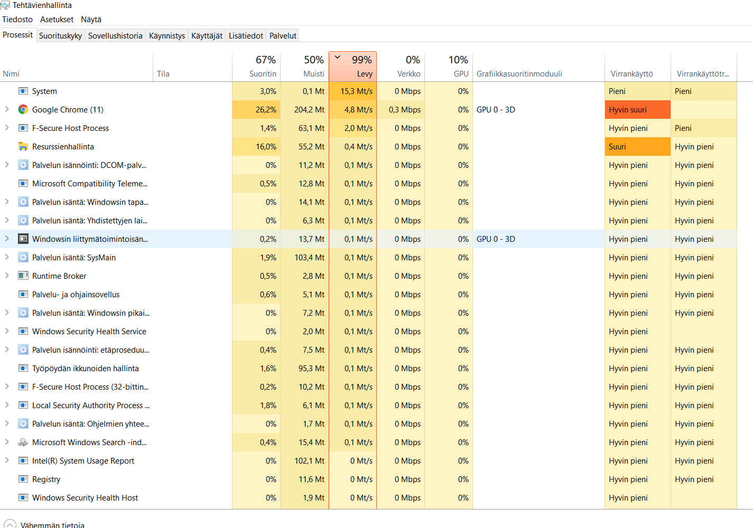Sort by the Verkko column header
The image size is (753, 528).
[x=401, y=67]
